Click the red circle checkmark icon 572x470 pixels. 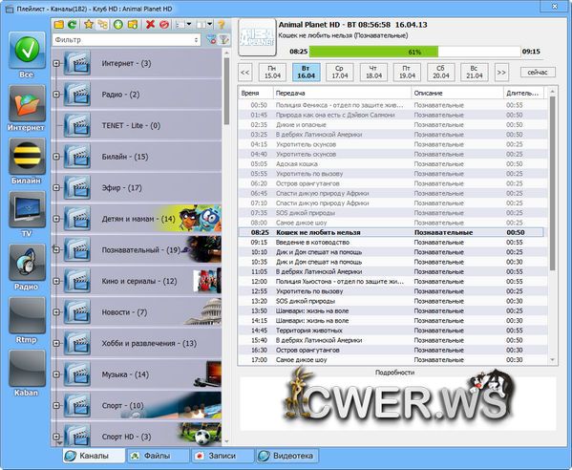164,25
